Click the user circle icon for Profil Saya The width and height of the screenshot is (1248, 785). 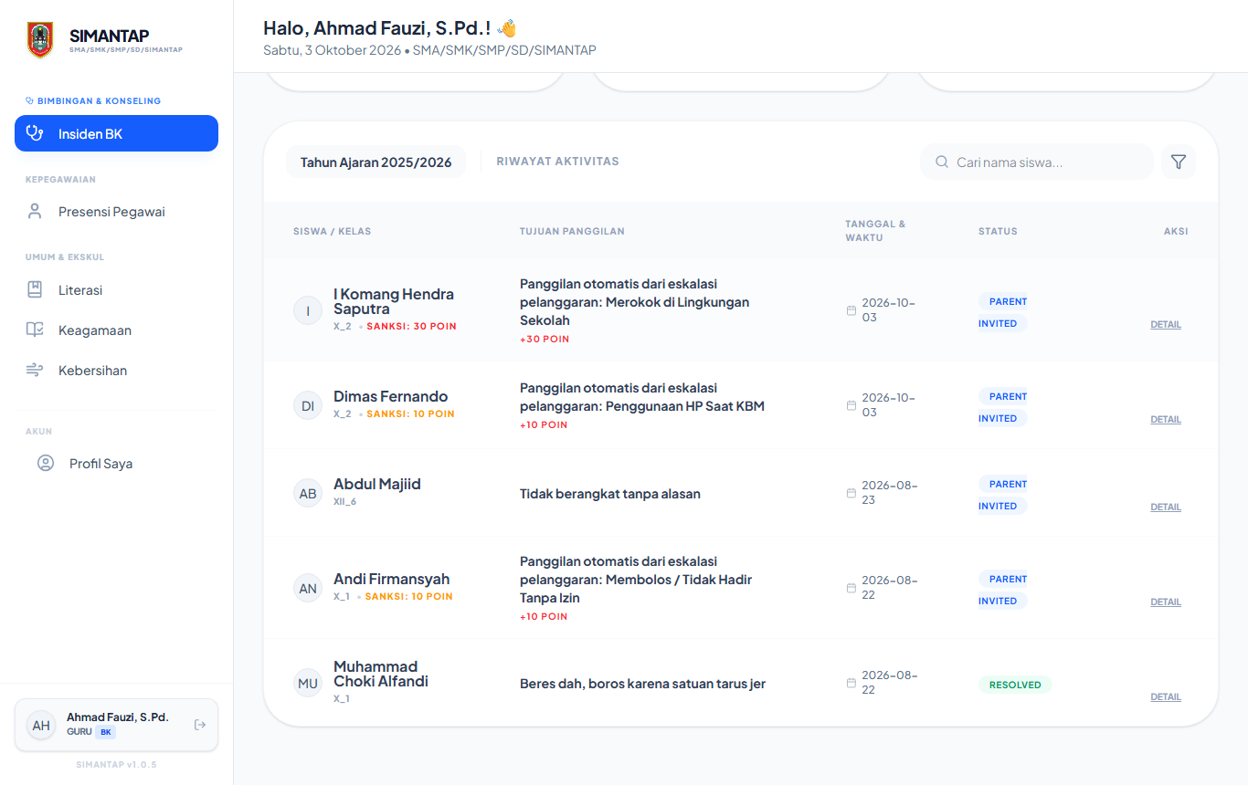click(x=46, y=464)
